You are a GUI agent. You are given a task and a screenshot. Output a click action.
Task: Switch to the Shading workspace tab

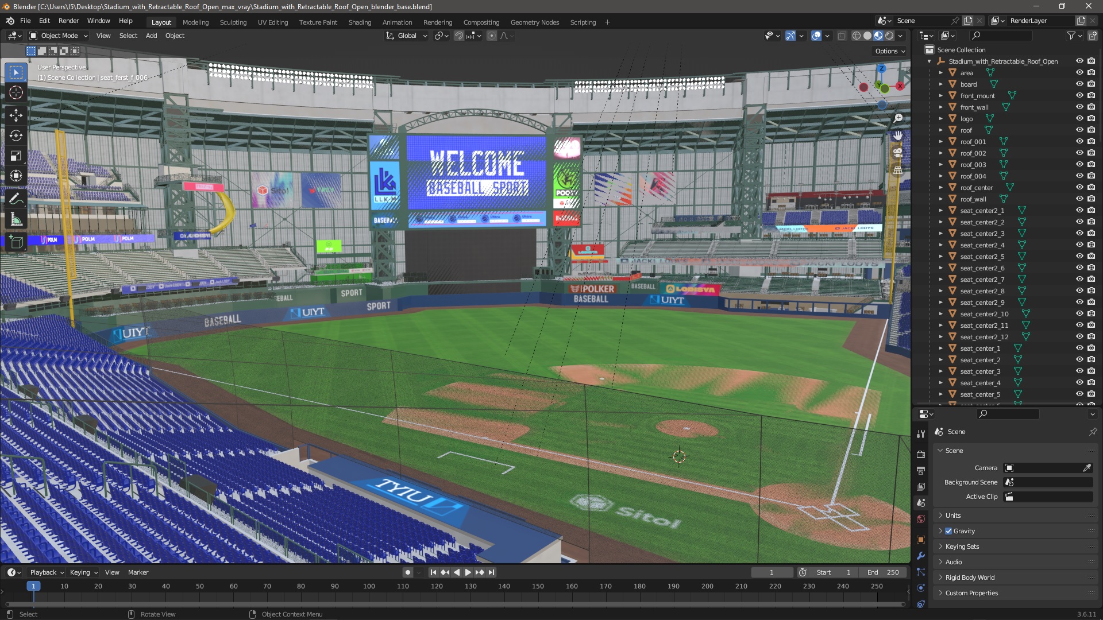click(x=360, y=22)
